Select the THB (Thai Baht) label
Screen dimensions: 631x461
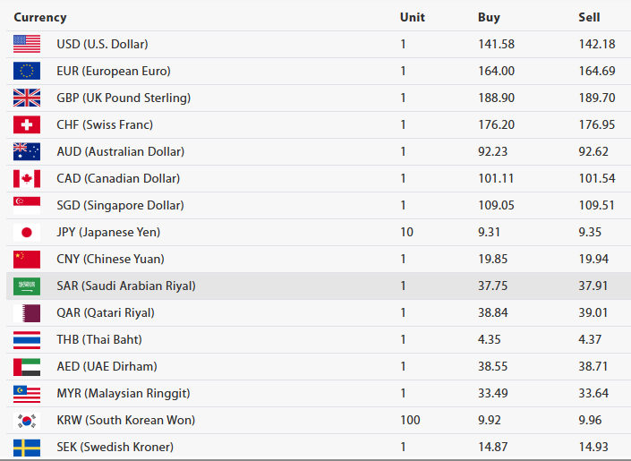(99, 339)
